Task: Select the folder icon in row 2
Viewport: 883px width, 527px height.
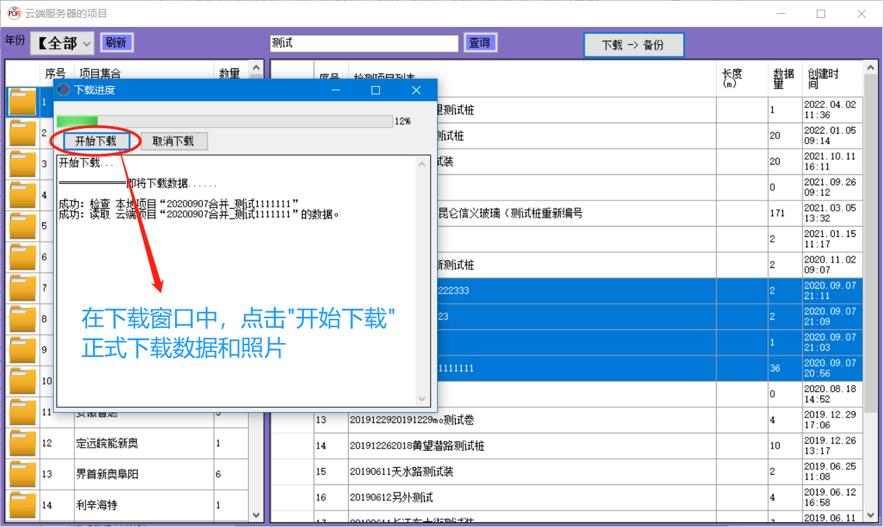Action: (23, 134)
